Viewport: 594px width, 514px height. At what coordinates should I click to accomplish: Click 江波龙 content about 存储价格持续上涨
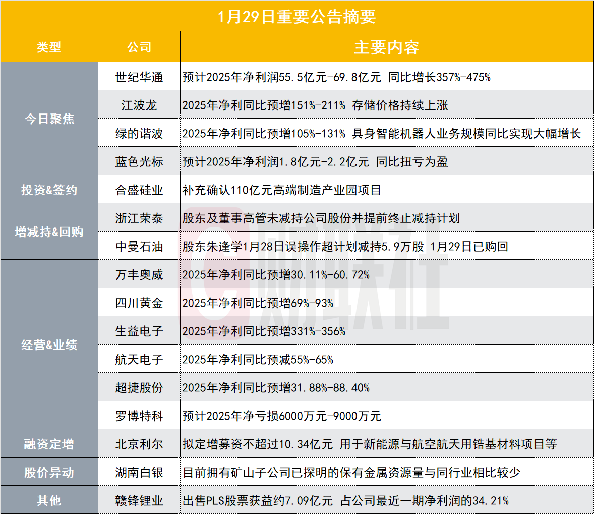pos(315,105)
